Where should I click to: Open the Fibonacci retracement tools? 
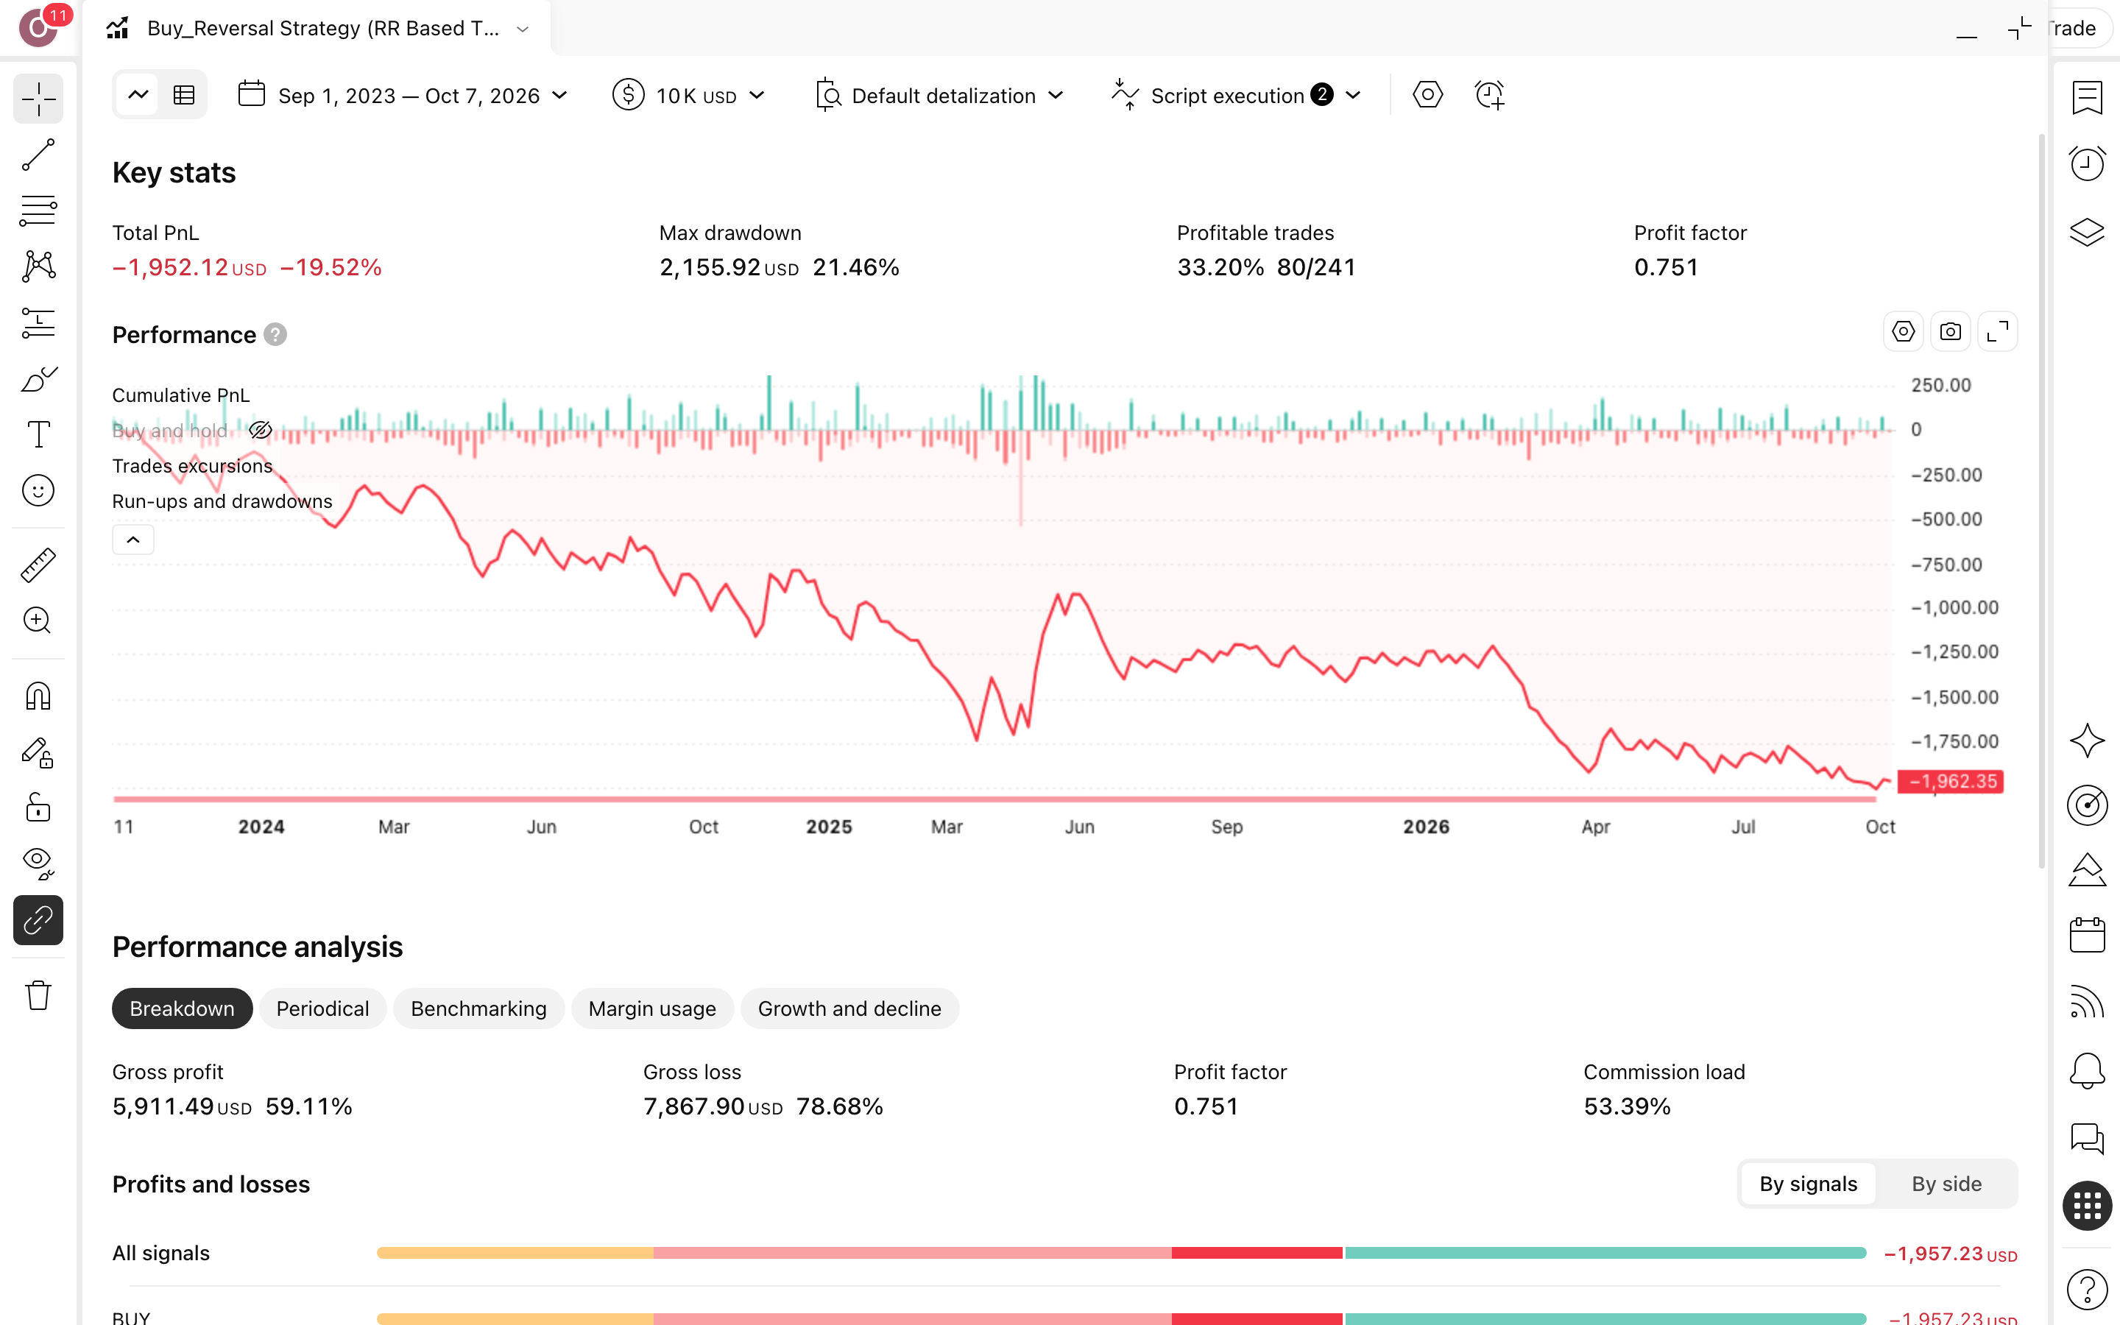(38, 211)
